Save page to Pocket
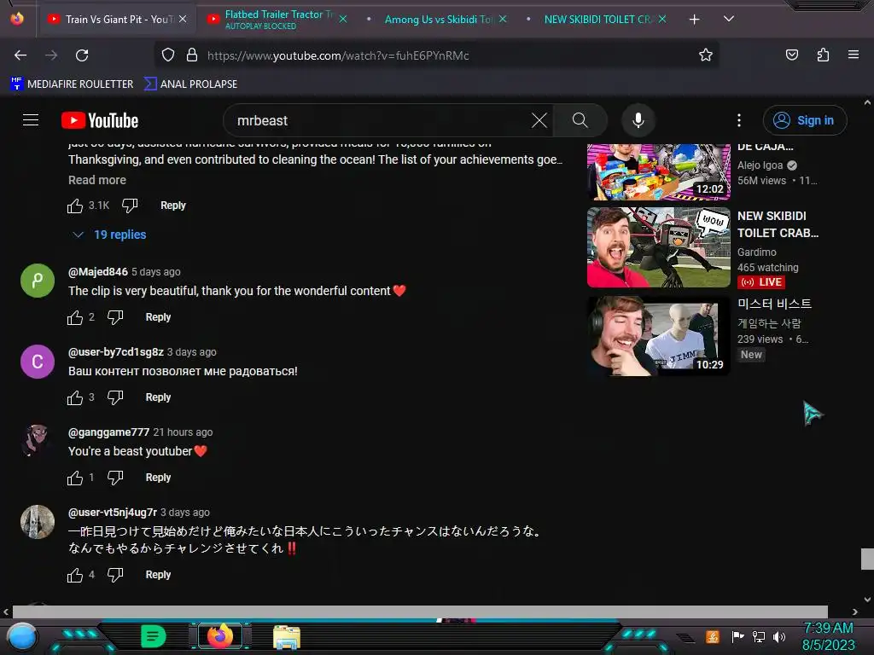874x655 pixels. (791, 55)
